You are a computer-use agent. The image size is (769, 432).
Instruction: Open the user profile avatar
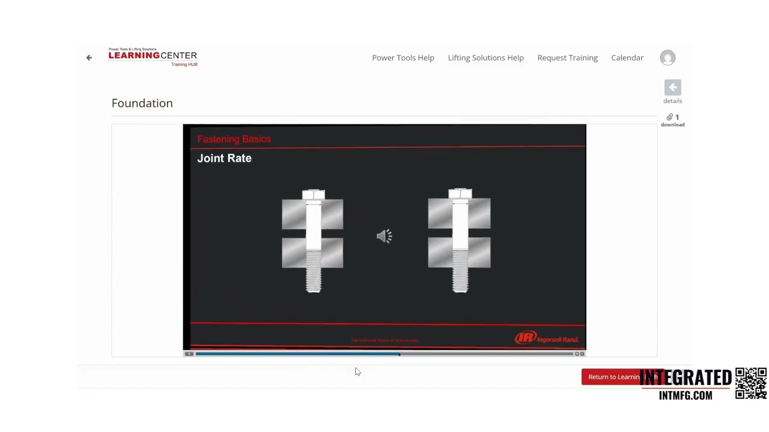[667, 58]
